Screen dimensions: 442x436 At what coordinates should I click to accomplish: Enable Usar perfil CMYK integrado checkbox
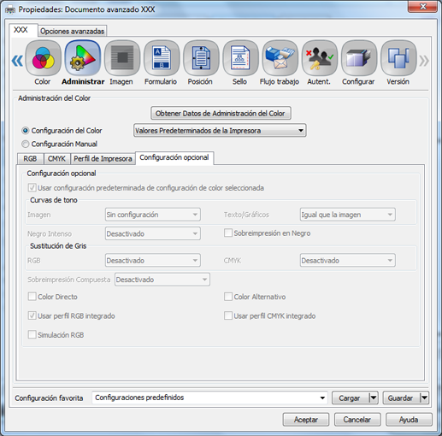coord(228,315)
